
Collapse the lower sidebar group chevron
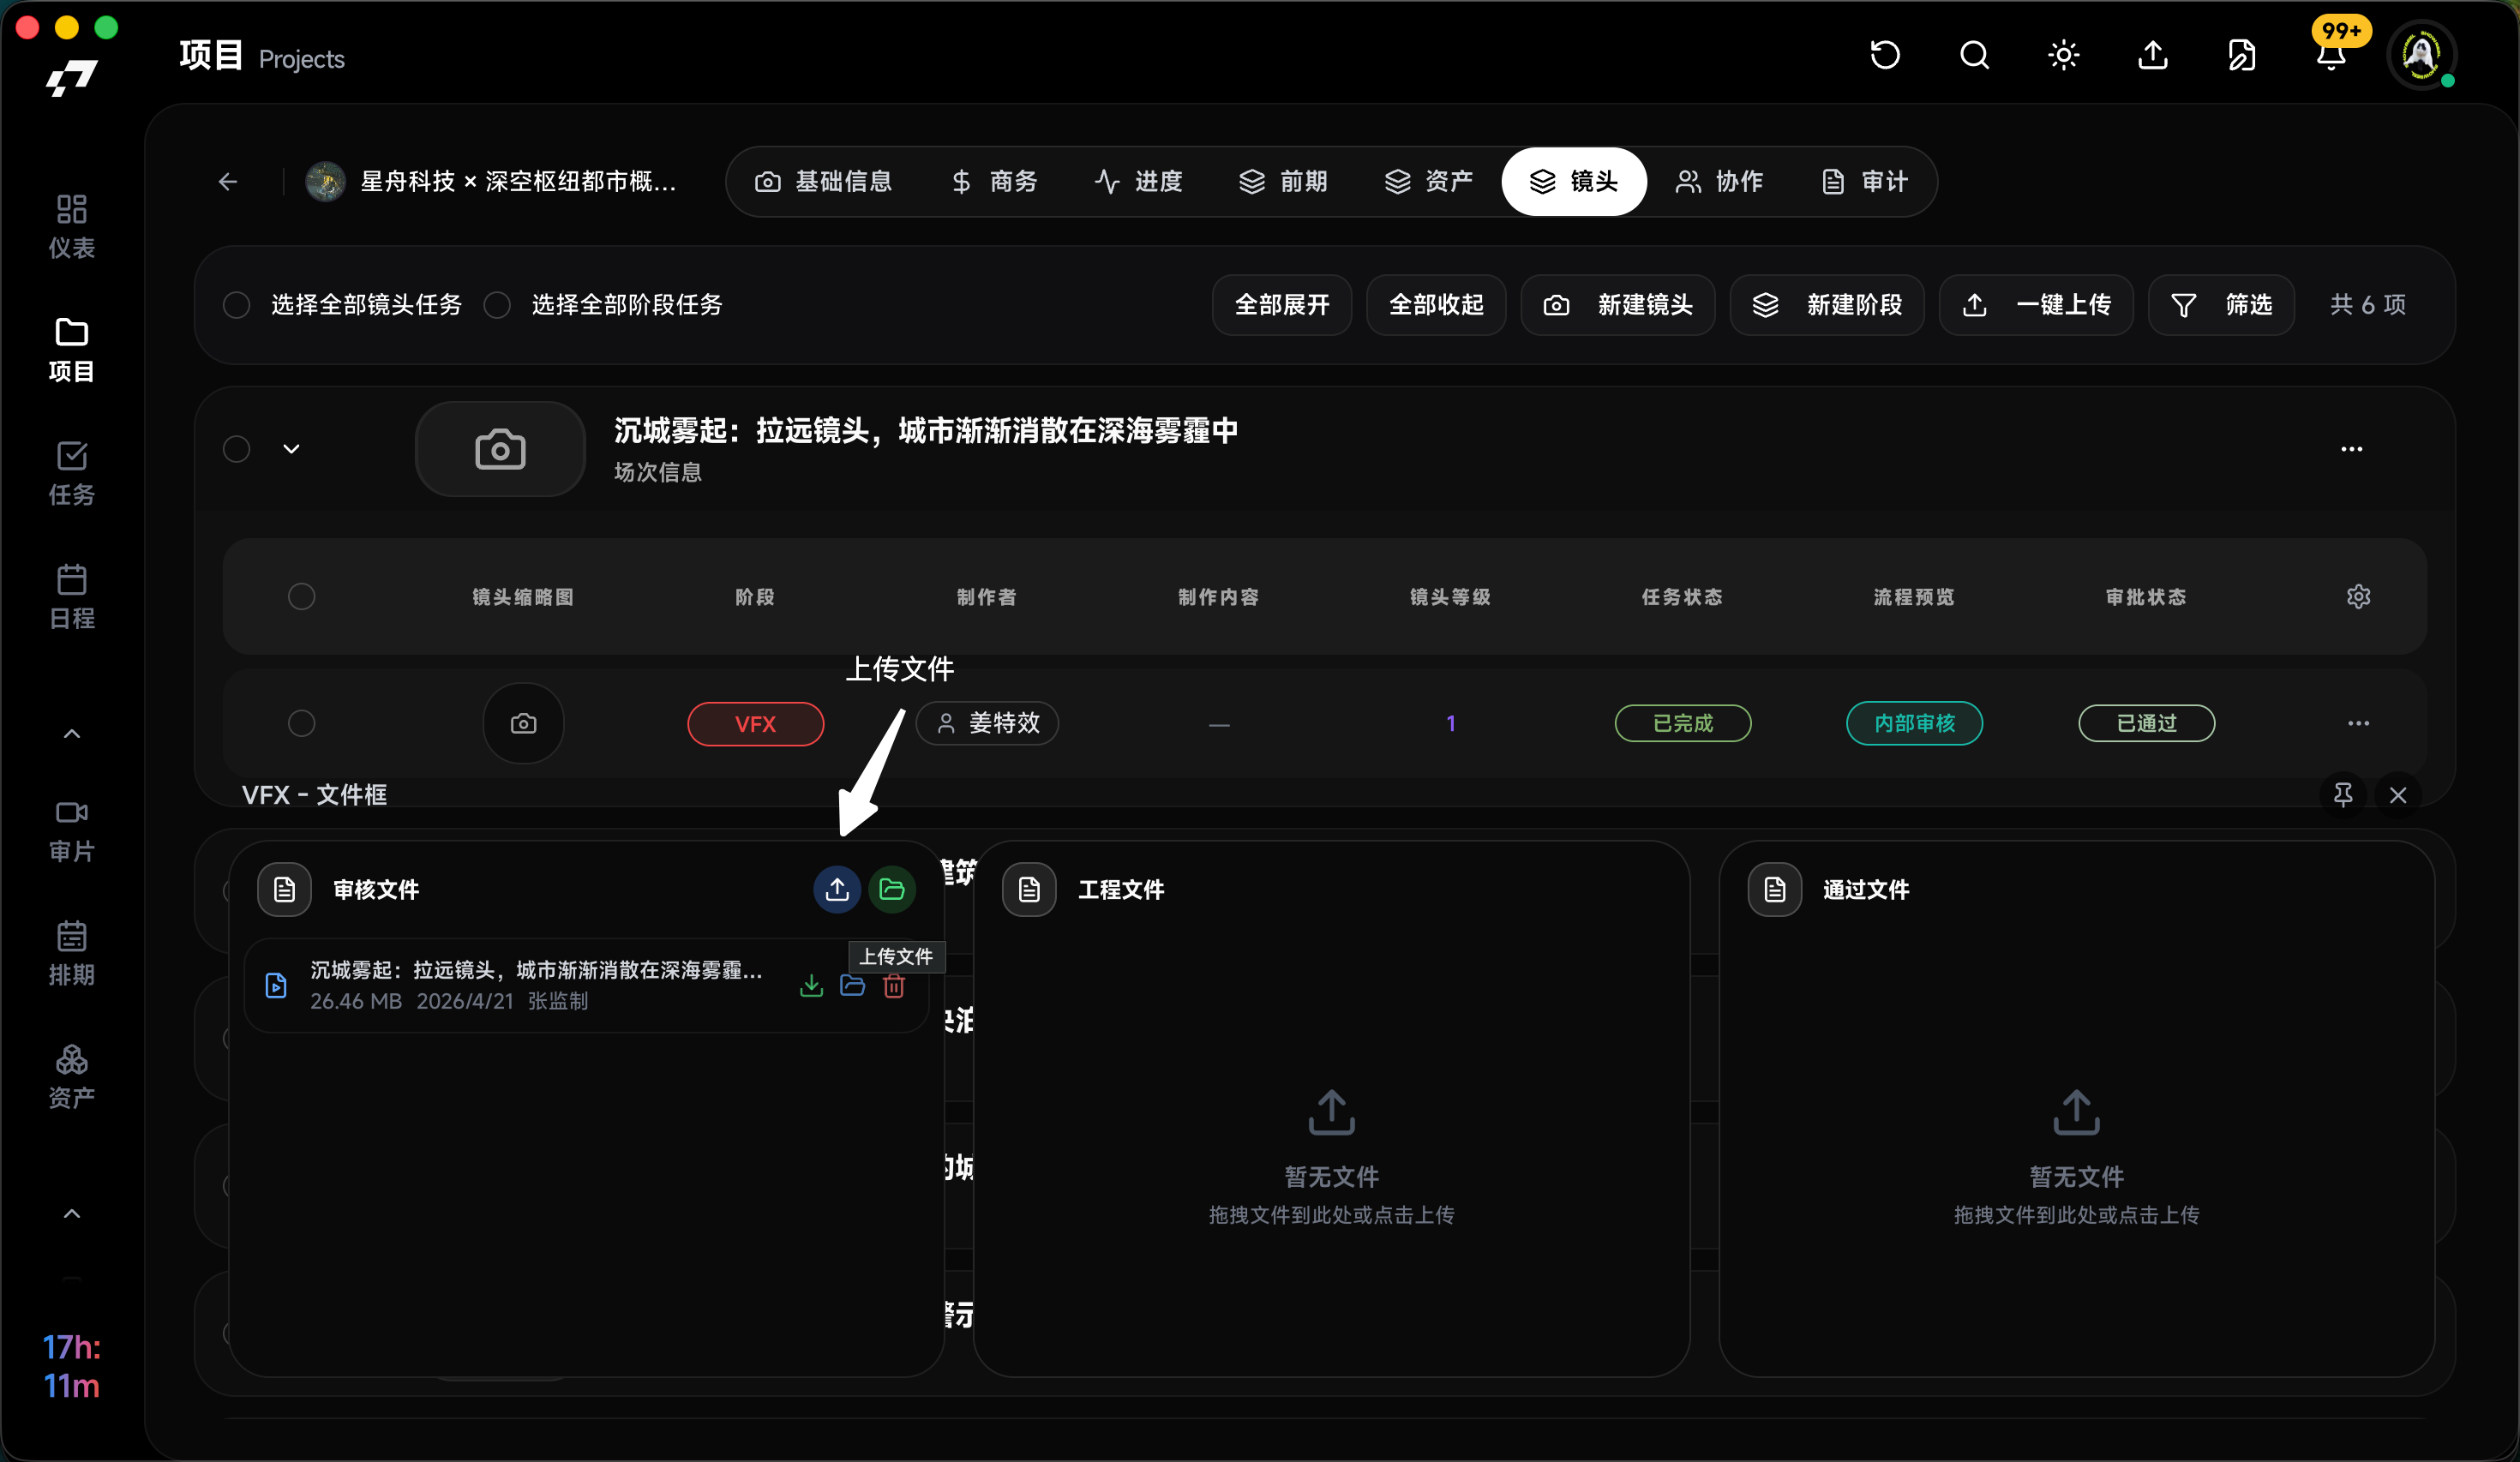71,1214
